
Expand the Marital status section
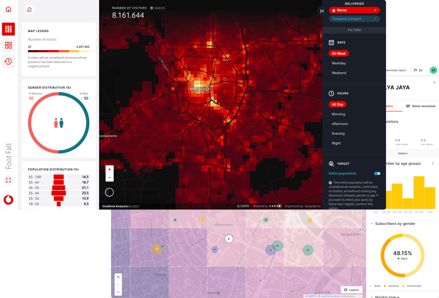click(372, 296)
